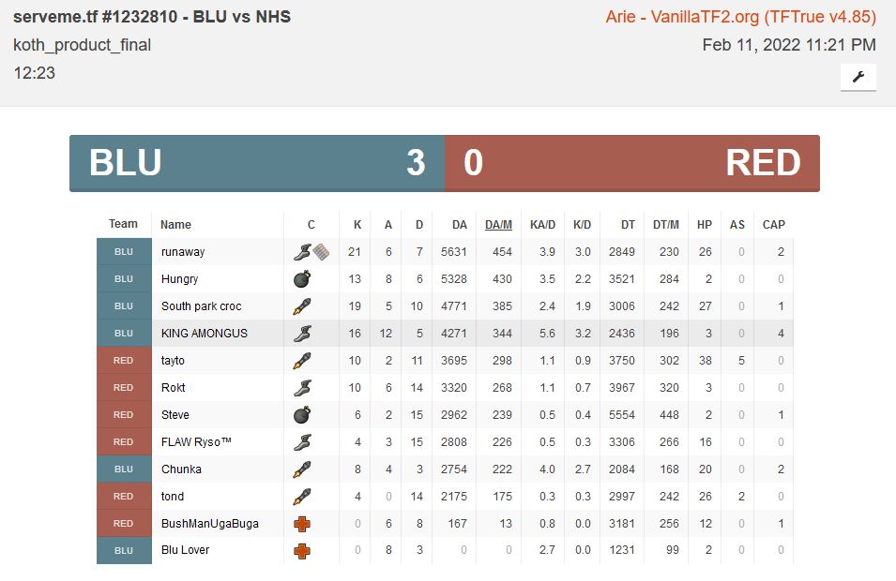Image resolution: width=896 pixels, height=581 pixels.
Task: Click Steve's damage taken value 5554
Action: coord(622,415)
